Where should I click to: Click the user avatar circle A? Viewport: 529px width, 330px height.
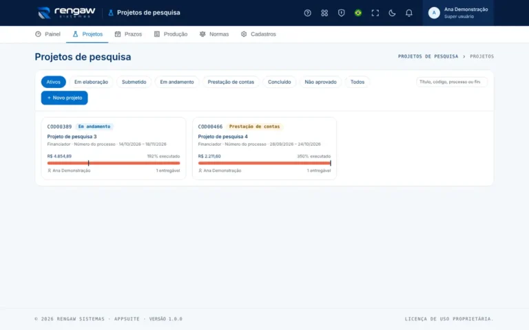[434, 13]
